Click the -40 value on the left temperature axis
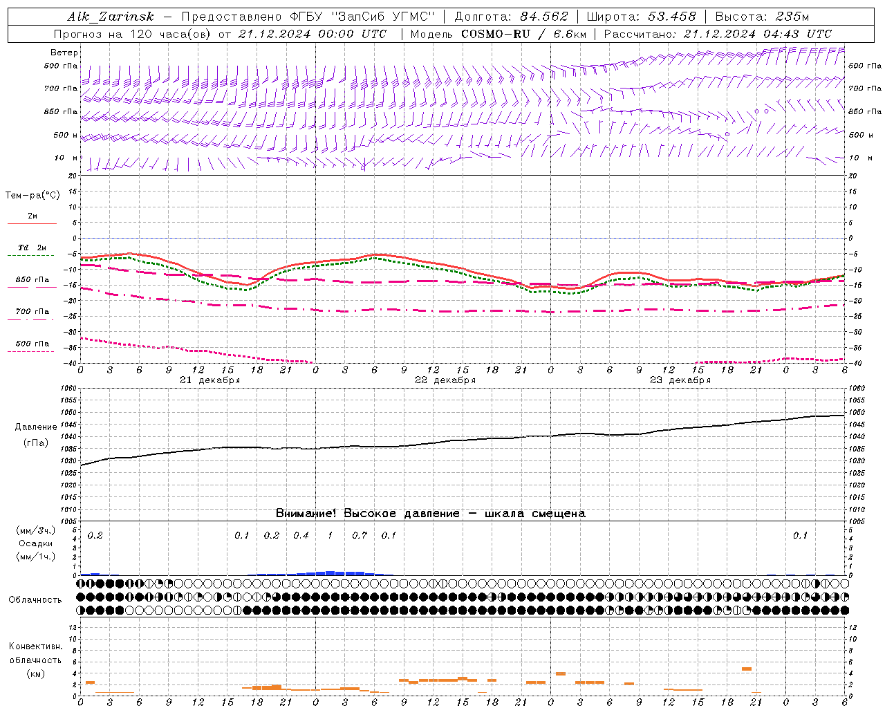Viewport: 885px width, 708px height. point(71,364)
